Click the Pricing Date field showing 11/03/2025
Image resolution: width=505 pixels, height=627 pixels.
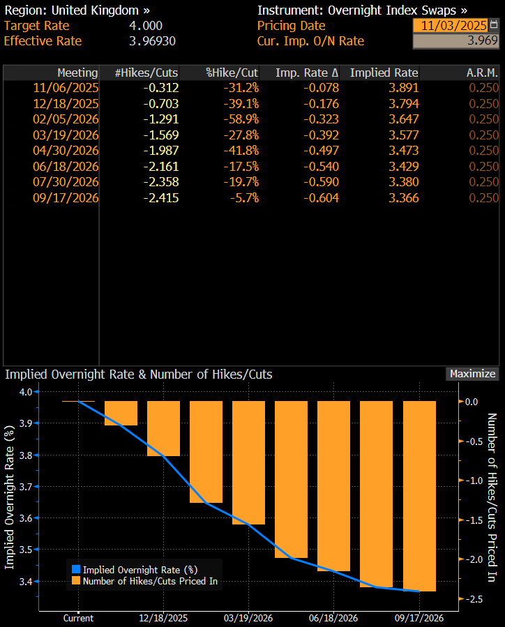point(453,26)
